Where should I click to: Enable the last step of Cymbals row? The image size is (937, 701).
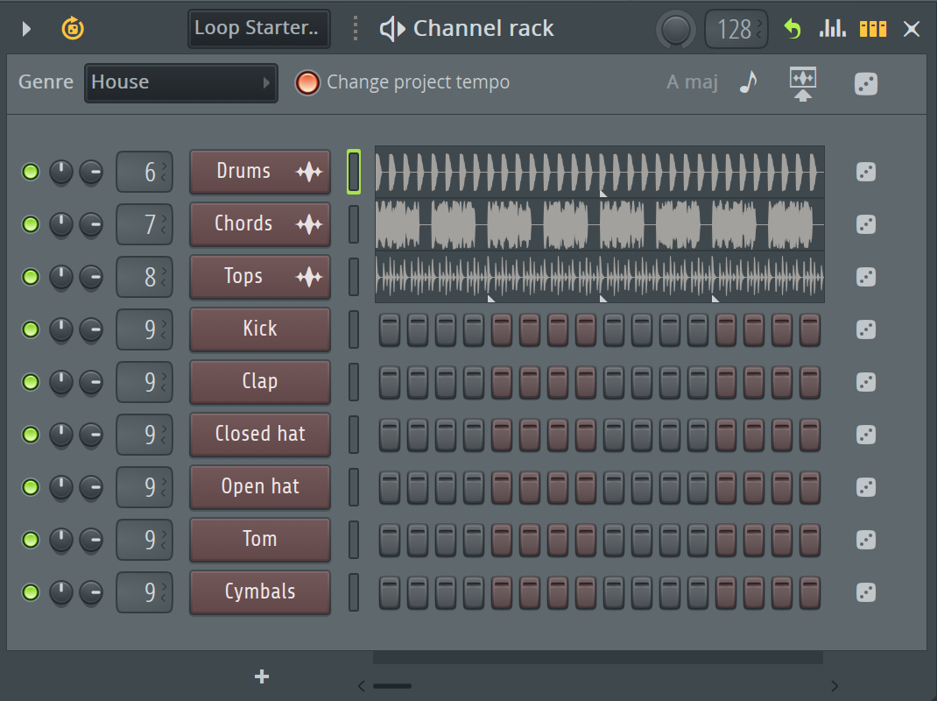click(810, 592)
